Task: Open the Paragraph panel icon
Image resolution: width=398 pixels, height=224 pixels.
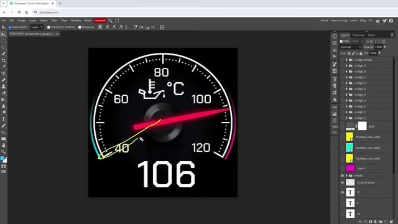Action: click(335, 86)
